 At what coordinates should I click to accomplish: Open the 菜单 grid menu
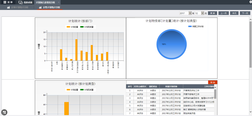(x=8, y=2)
